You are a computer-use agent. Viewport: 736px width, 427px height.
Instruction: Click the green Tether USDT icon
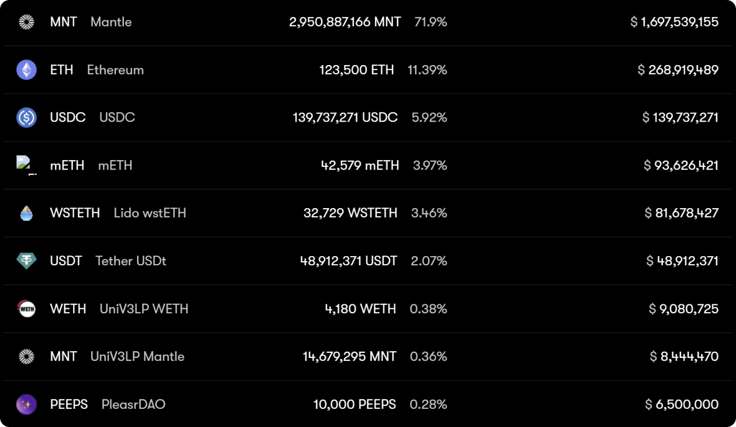(27, 261)
